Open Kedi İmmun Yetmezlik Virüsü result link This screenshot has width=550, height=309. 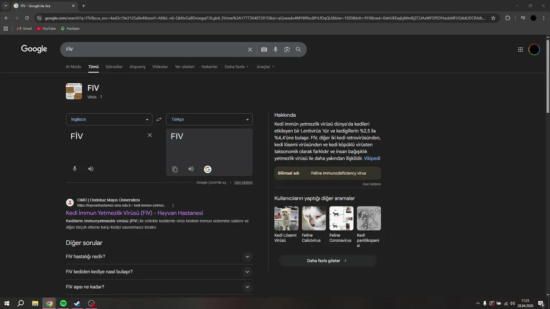coord(134,213)
